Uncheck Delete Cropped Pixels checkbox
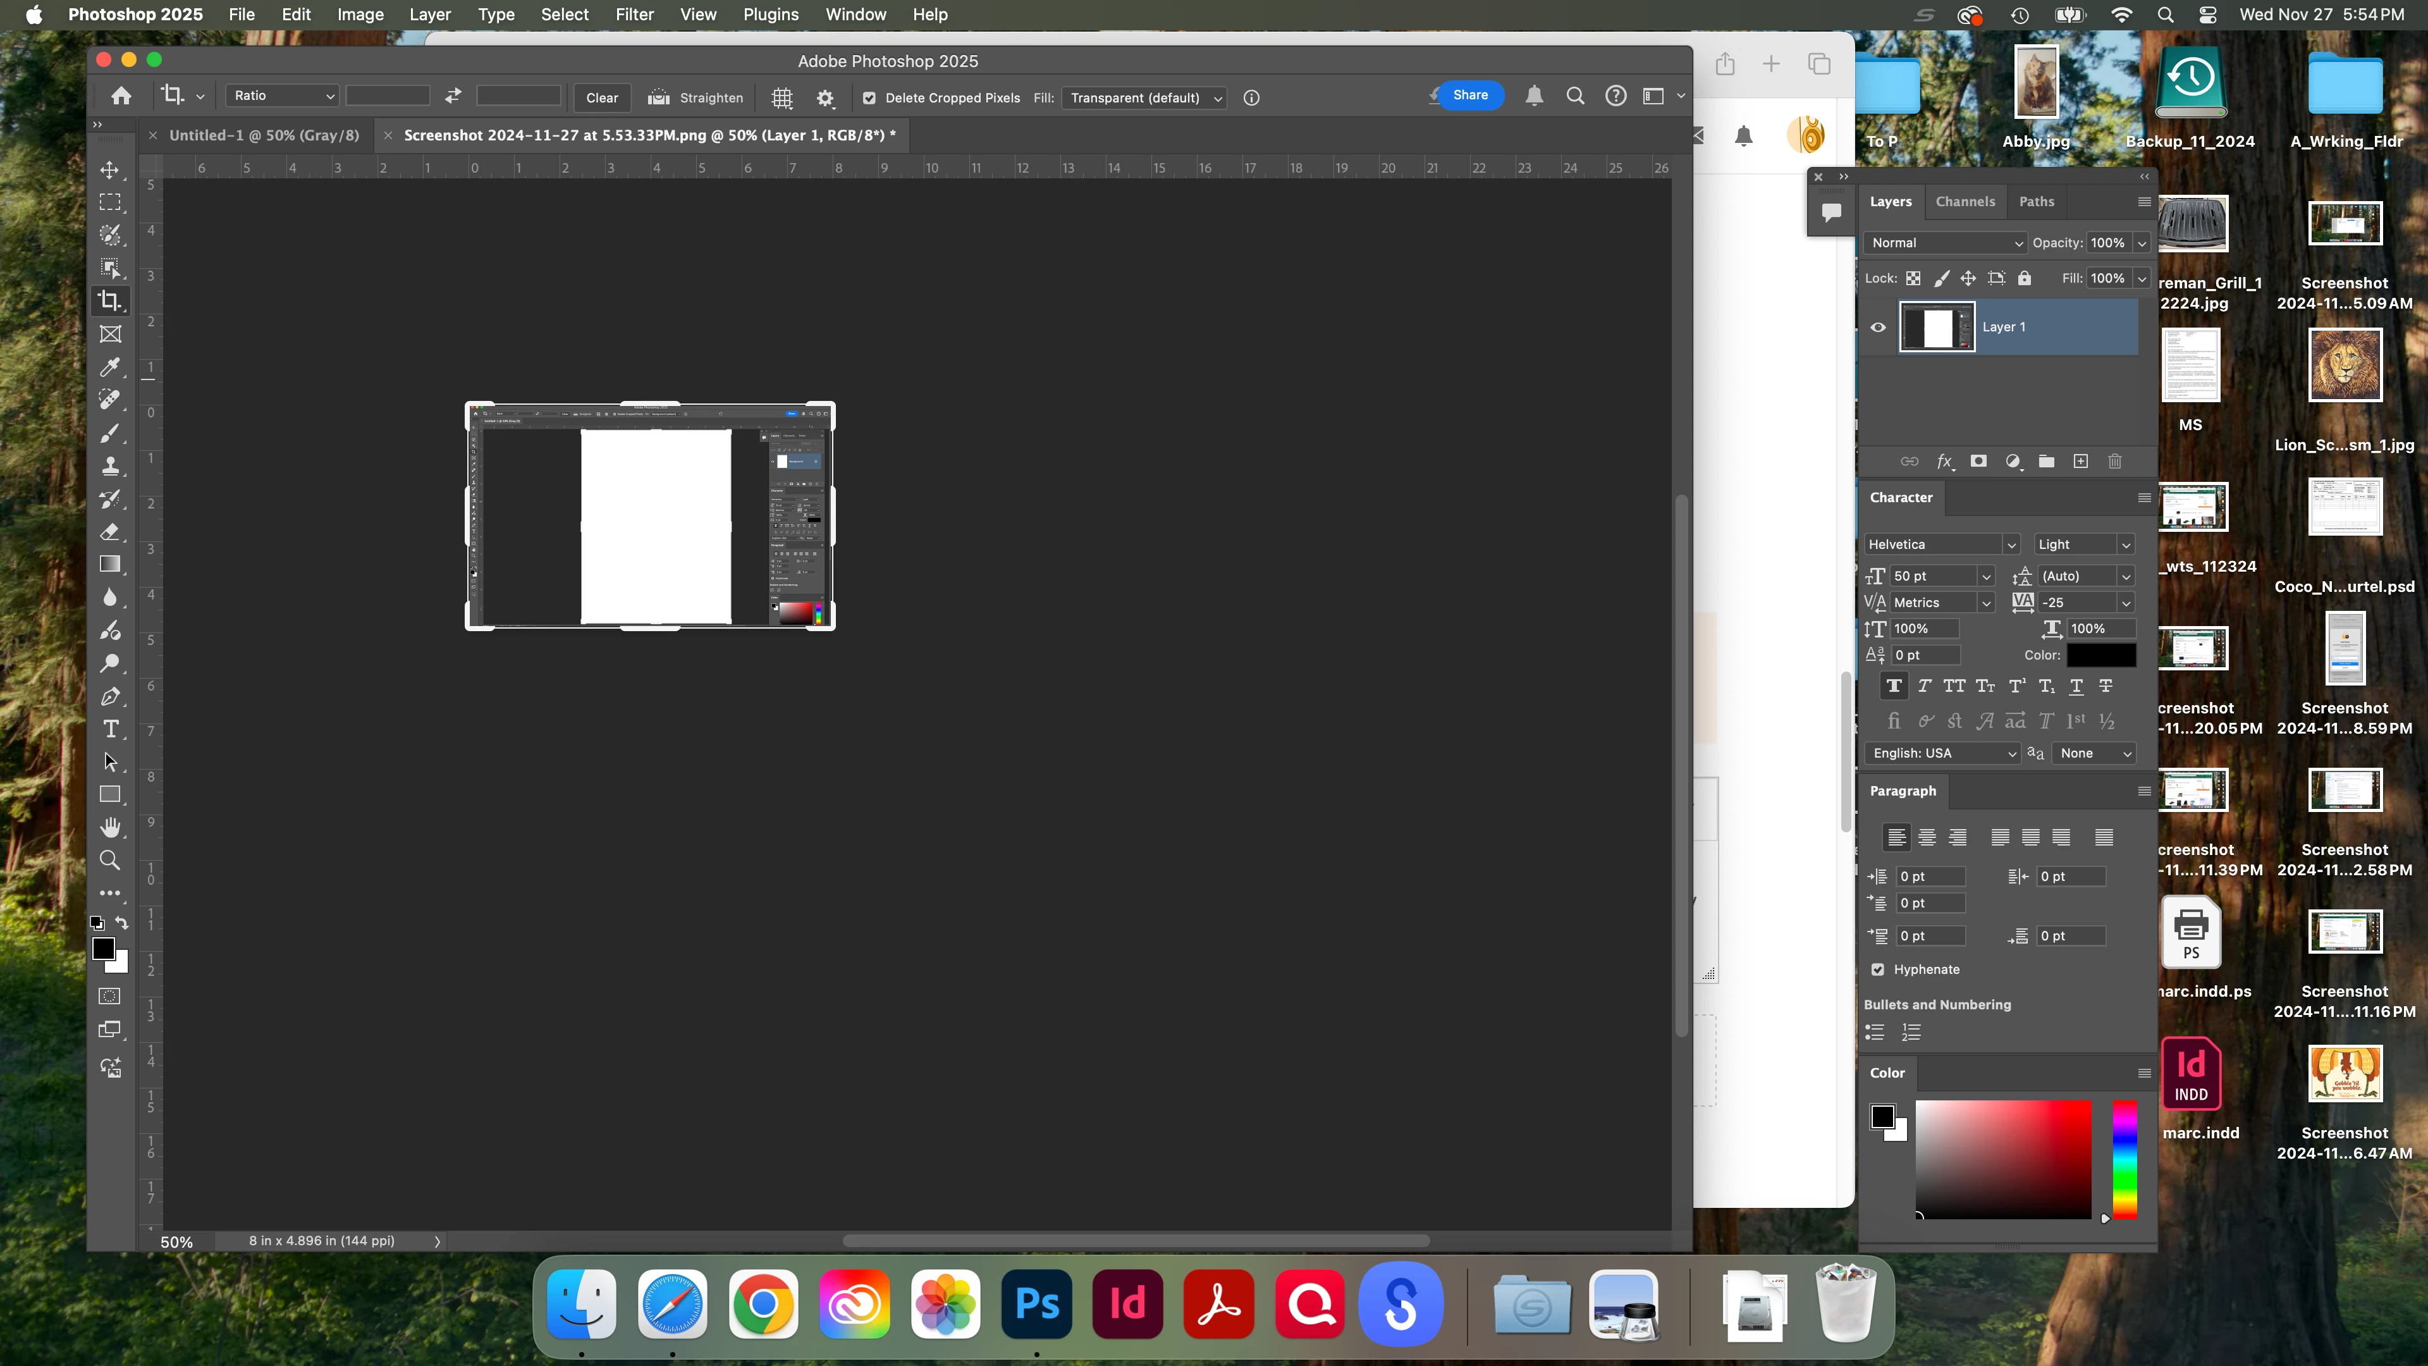Viewport: 2428px width, 1366px height. [869, 98]
